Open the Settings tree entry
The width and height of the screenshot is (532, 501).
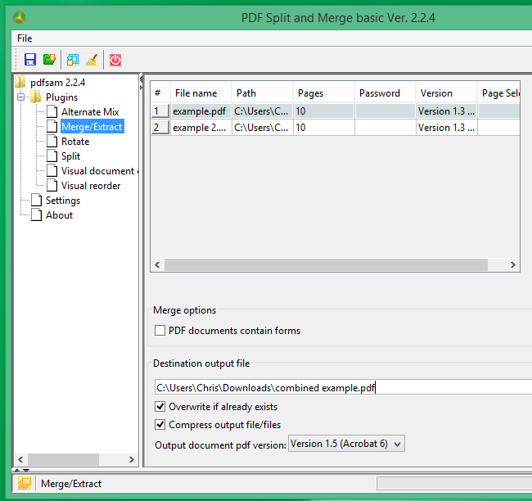tap(62, 201)
